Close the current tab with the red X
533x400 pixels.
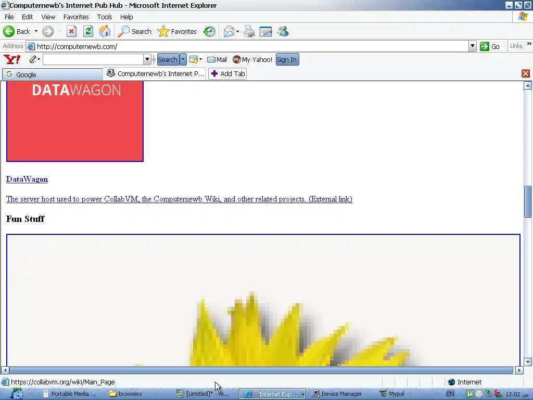[526, 73]
